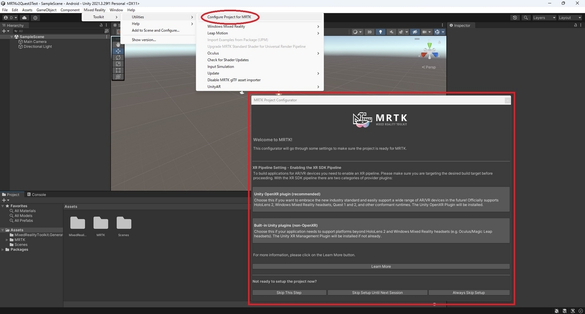
Task: Click the Learn More button in MRTK Configurator
Action: (381, 266)
